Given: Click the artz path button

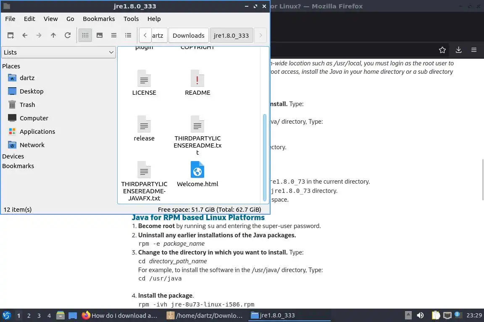Looking at the screenshot, I should pos(159,36).
